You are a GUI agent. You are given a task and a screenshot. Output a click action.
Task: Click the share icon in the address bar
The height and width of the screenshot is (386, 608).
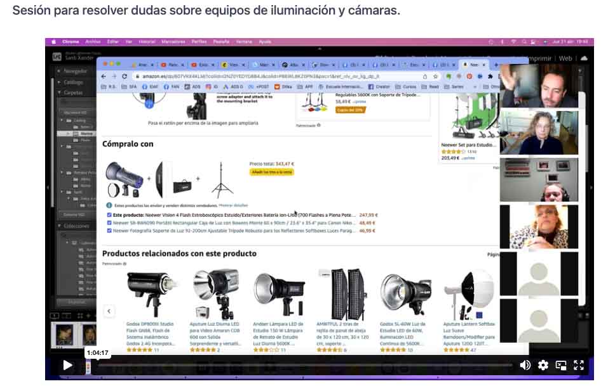click(425, 76)
